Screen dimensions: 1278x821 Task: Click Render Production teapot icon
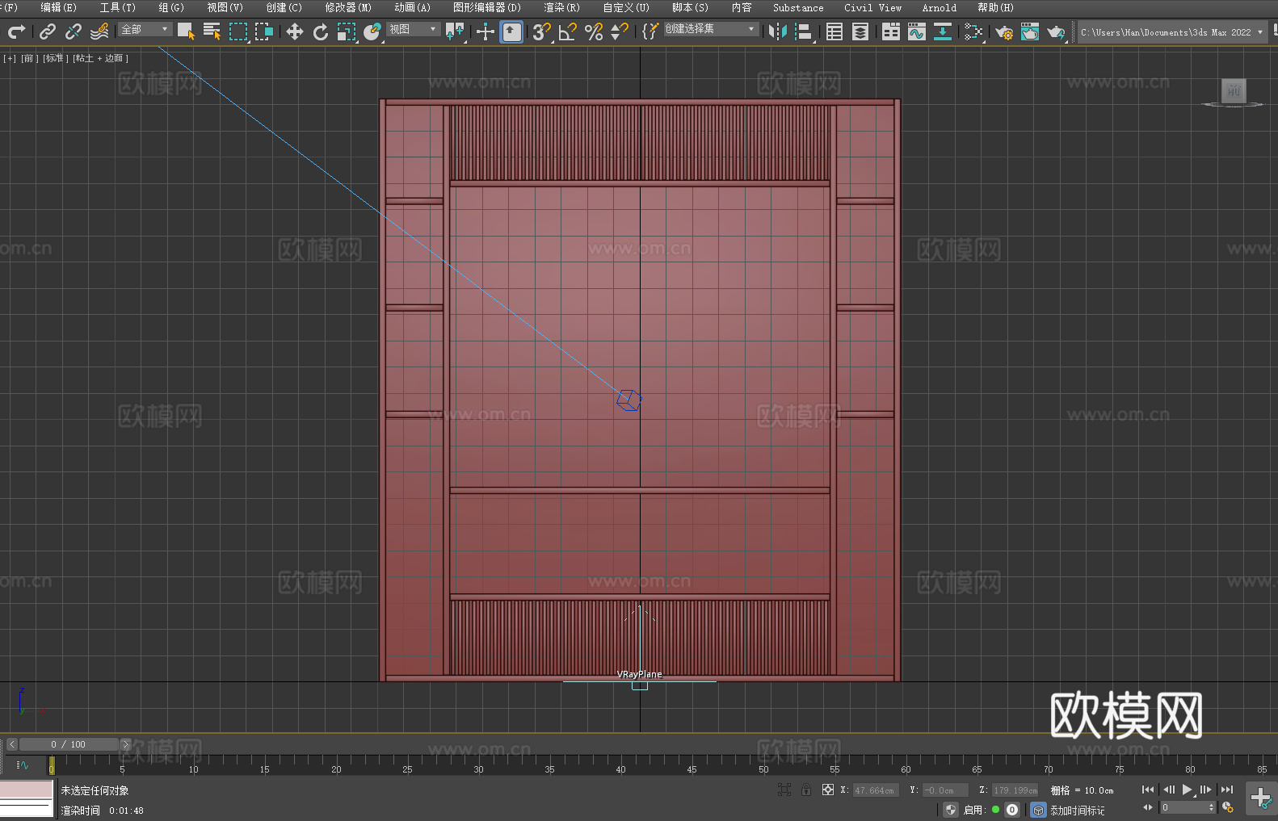pos(1056,31)
